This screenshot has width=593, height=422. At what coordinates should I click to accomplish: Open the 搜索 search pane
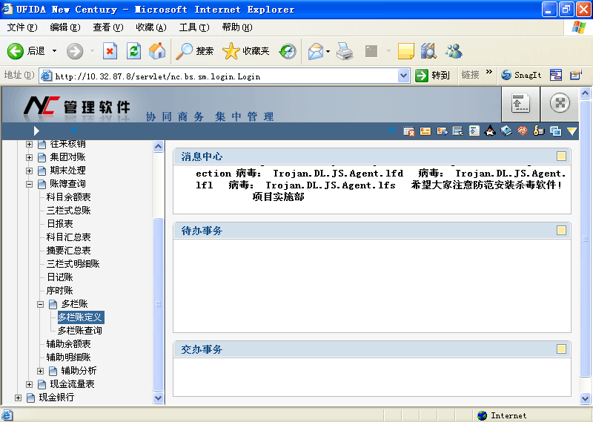click(x=195, y=51)
